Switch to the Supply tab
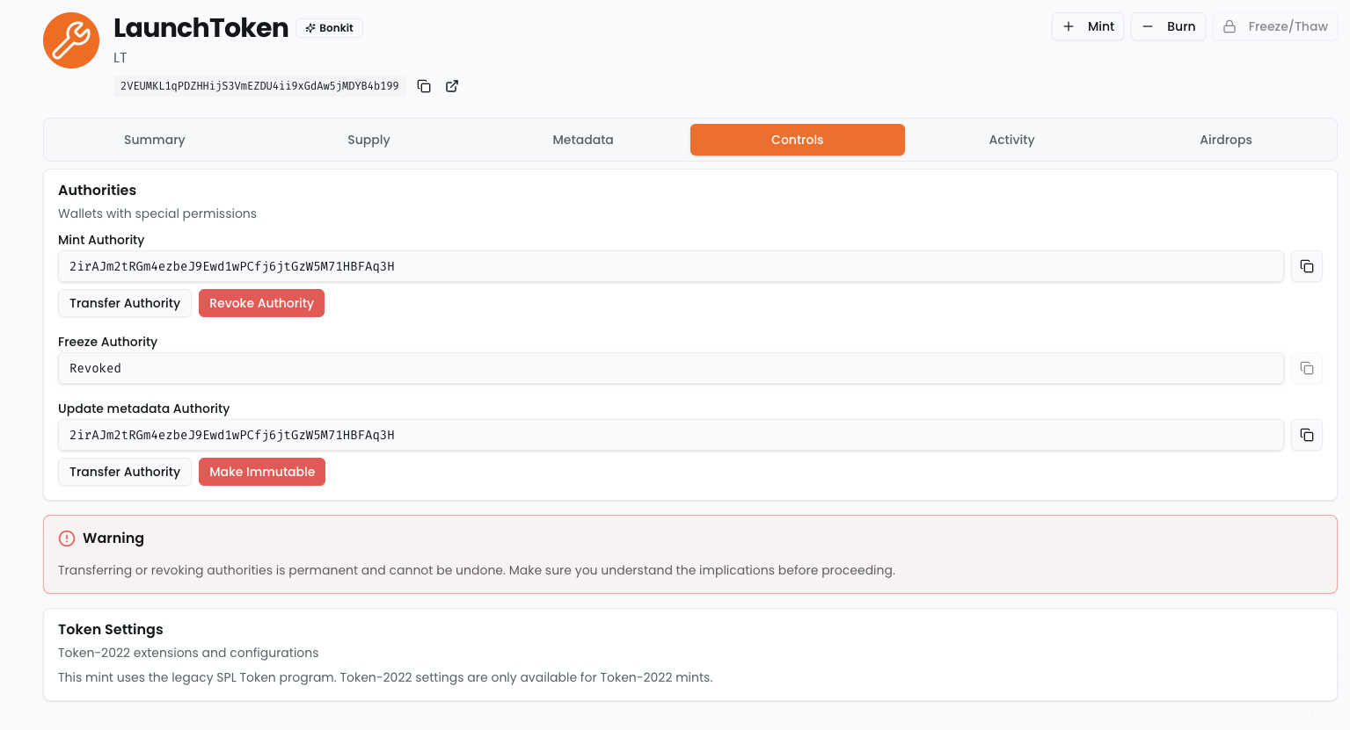1350x730 pixels. (x=369, y=140)
